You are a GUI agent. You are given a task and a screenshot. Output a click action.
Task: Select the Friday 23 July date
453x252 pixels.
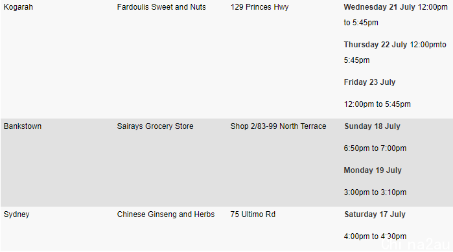point(369,82)
